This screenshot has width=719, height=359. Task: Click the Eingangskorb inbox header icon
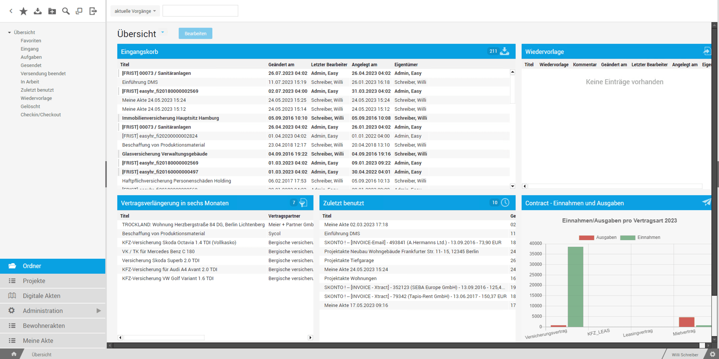coord(505,51)
